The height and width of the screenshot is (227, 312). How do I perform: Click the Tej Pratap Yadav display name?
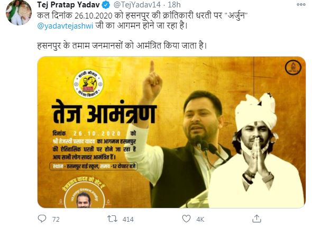coord(68,5)
